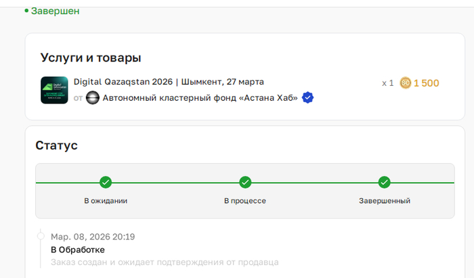Click the x 1 quantity label
Viewport: 474px width, 278px height.
click(387, 83)
